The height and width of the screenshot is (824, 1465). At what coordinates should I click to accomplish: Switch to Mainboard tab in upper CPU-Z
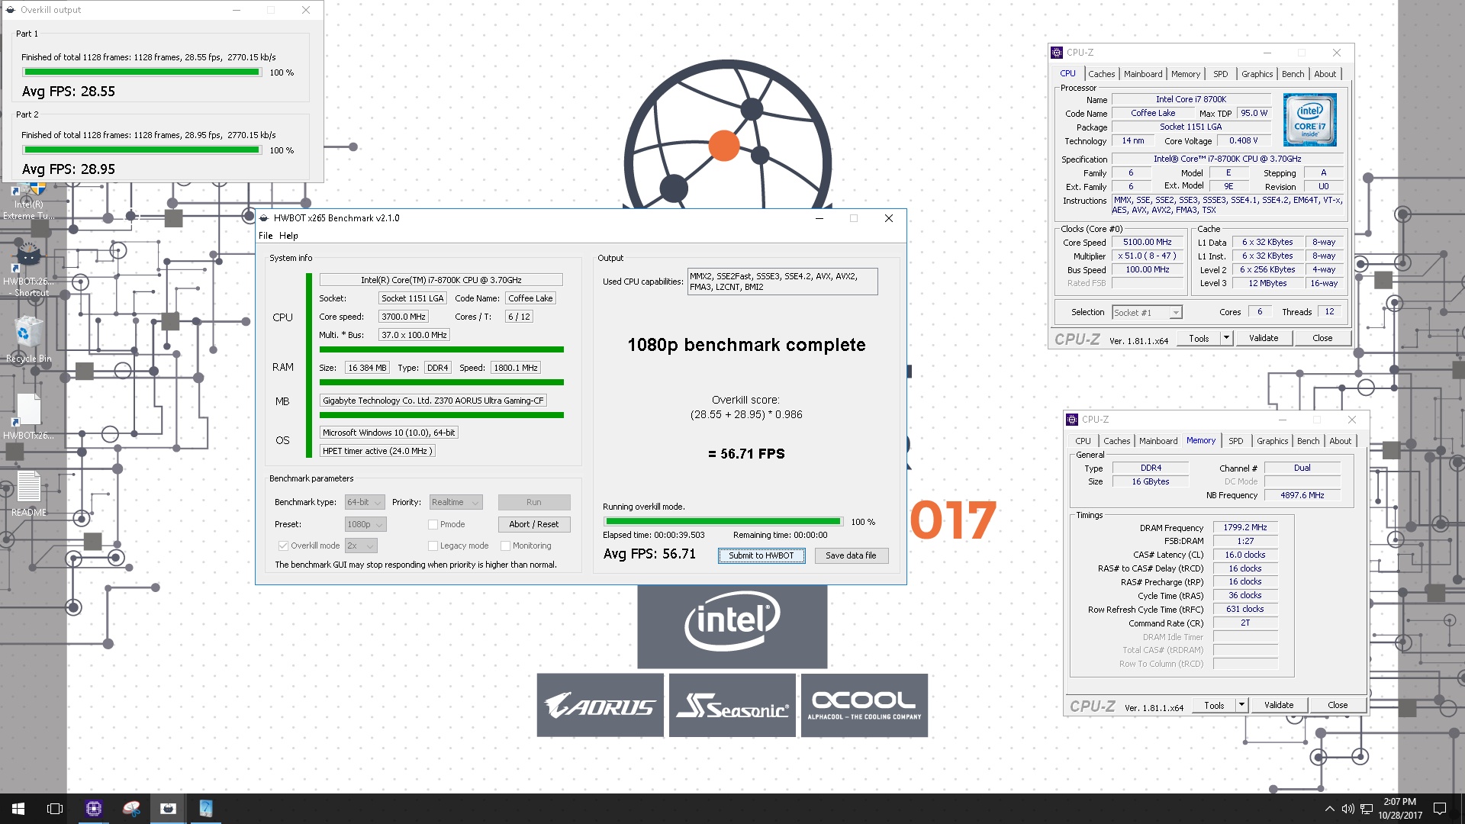(x=1143, y=74)
